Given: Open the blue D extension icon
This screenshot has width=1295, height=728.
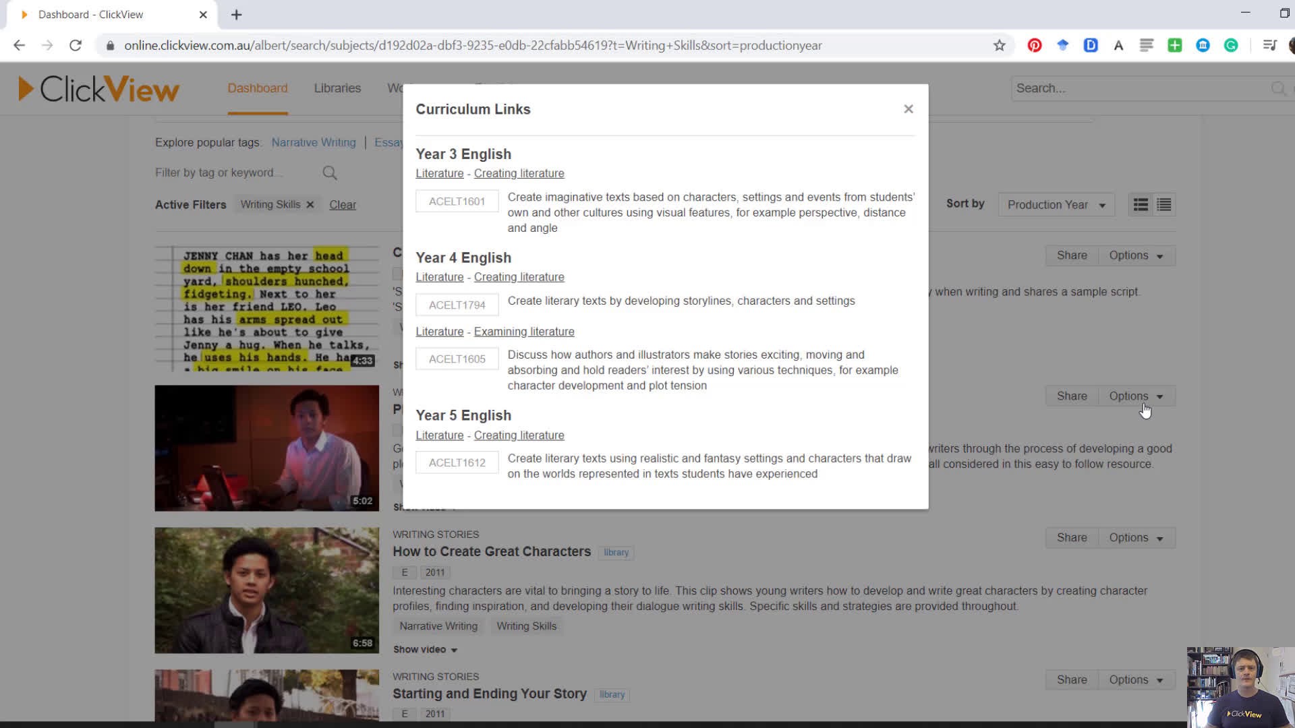Looking at the screenshot, I should click(x=1091, y=45).
